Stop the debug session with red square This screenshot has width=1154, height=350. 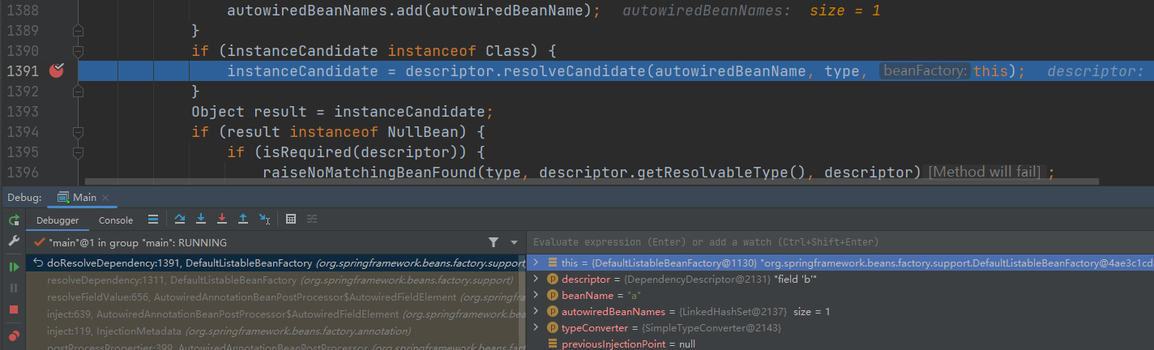(14, 309)
